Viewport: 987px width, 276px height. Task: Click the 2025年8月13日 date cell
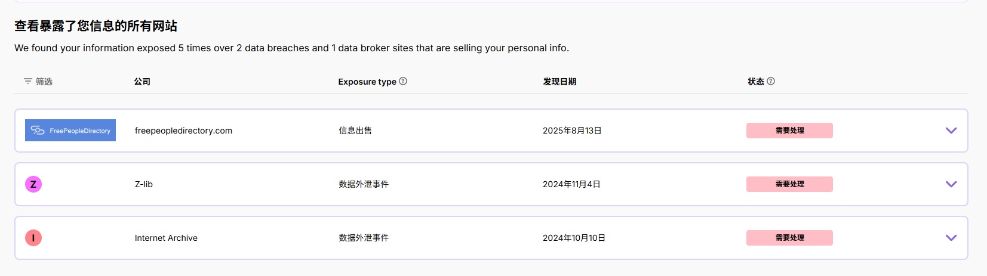point(572,131)
